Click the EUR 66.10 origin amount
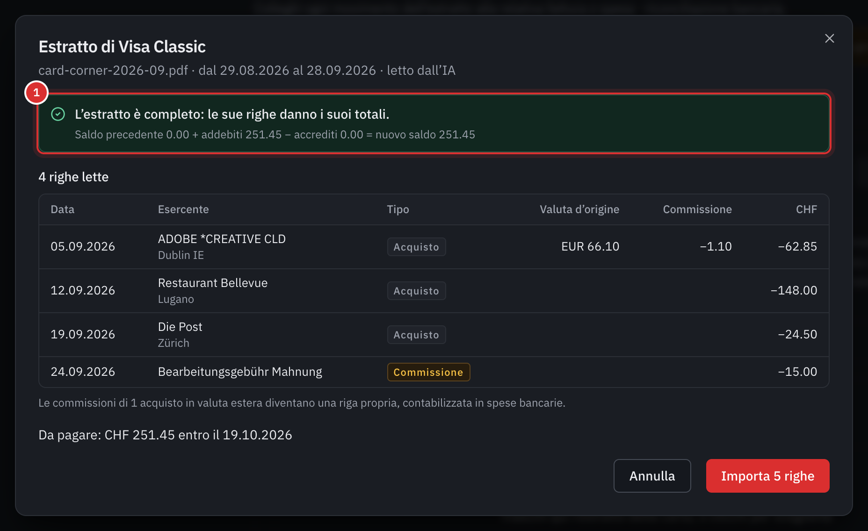Image resolution: width=868 pixels, height=531 pixels. pos(590,246)
